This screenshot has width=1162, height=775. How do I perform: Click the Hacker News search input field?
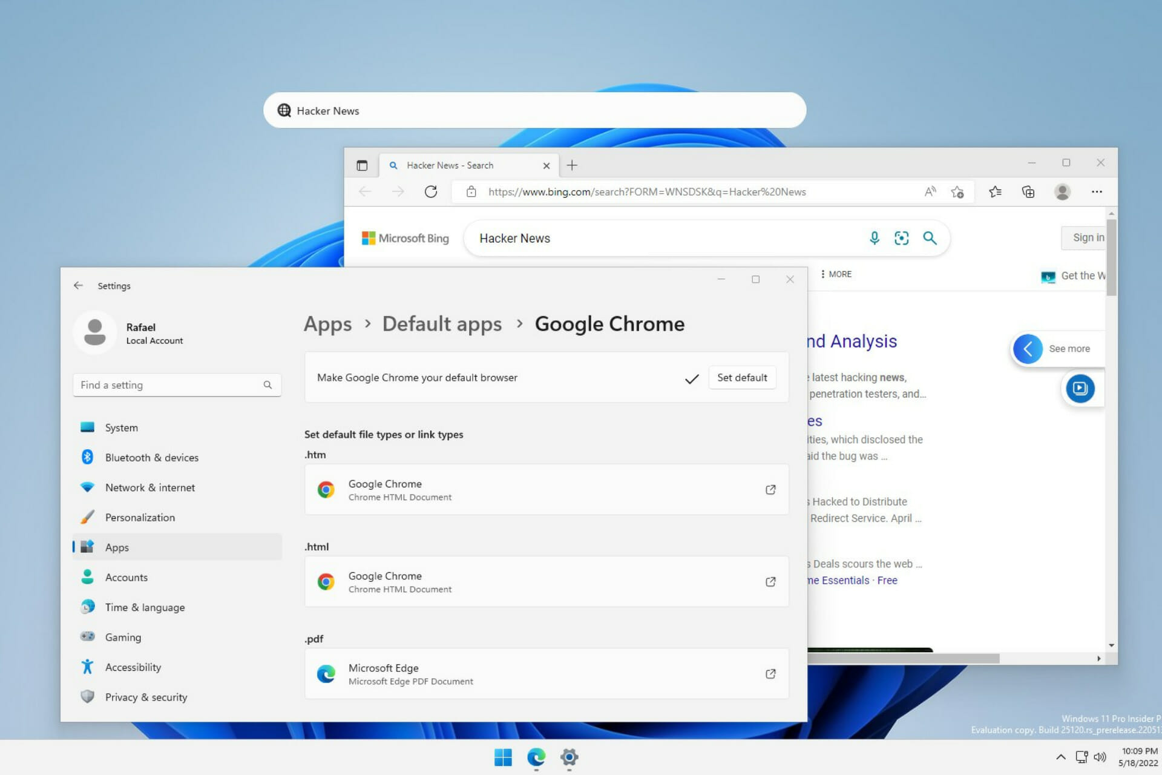(x=536, y=110)
